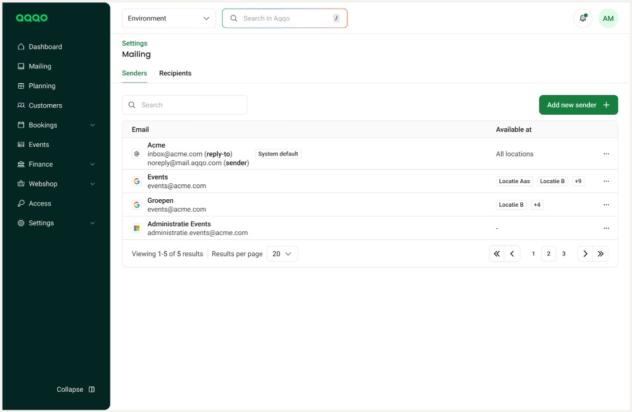This screenshot has height=412, width=632.
Task: Open the Environment dropdown
Action: click(168, 19)
